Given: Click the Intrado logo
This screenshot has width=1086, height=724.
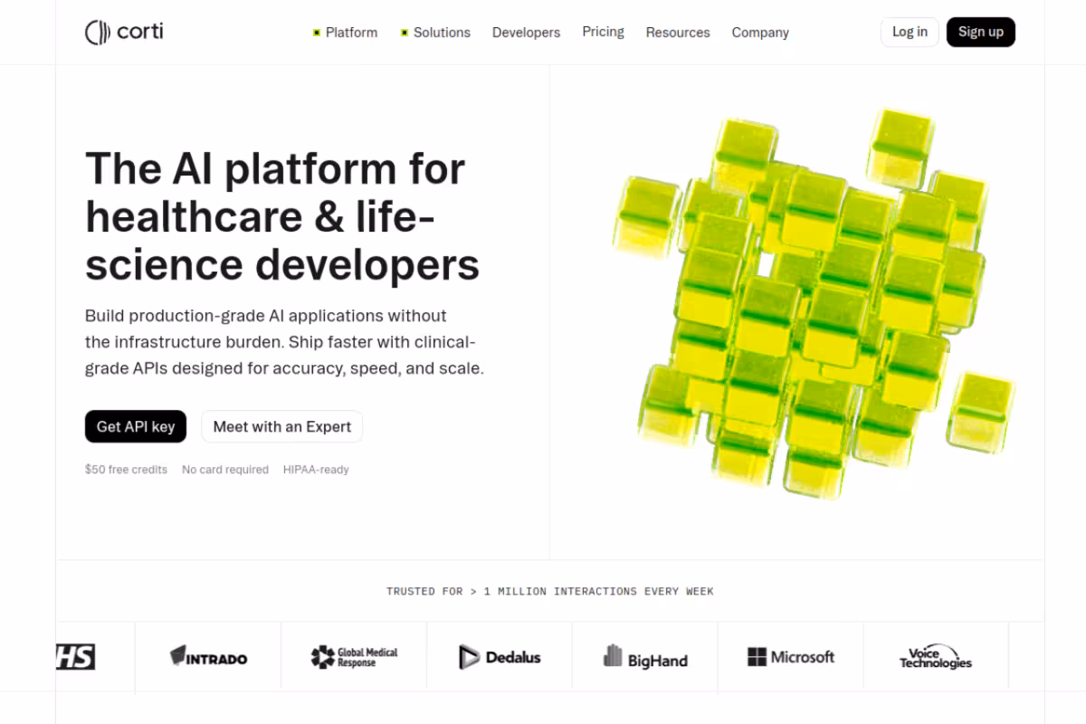Looking at the screenshot, I should [x=208, y=657].
